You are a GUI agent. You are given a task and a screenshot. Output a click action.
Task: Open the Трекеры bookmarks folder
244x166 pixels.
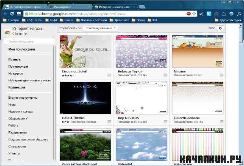pyautogui.click(x=11, y=20)
